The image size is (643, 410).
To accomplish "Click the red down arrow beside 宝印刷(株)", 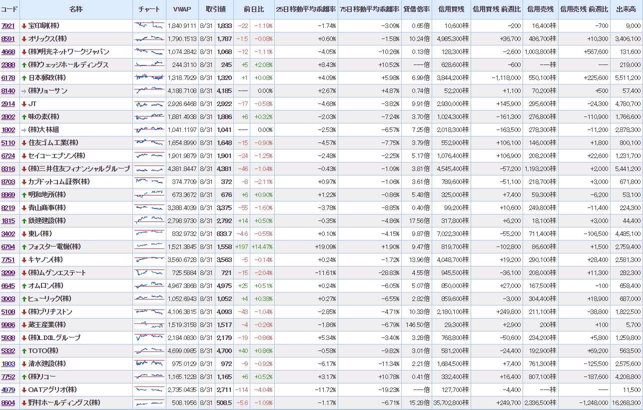I will coord(23,26).
